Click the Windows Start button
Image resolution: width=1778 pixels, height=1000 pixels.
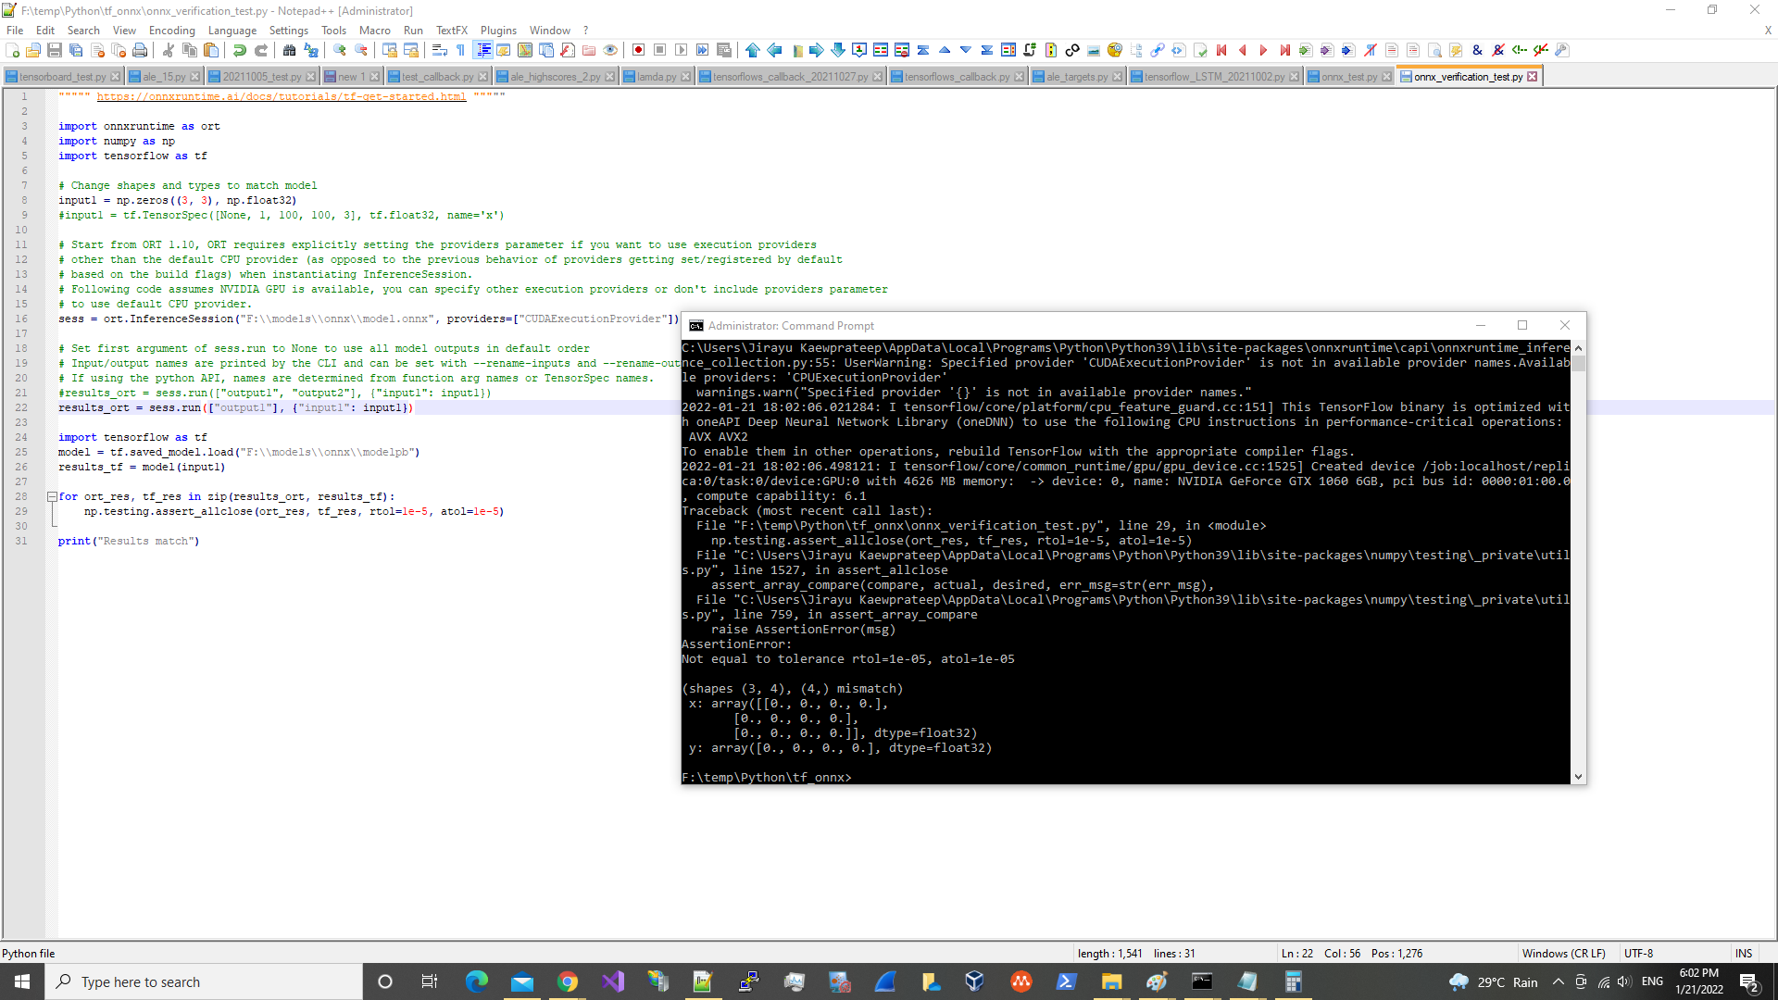[22, 981]
